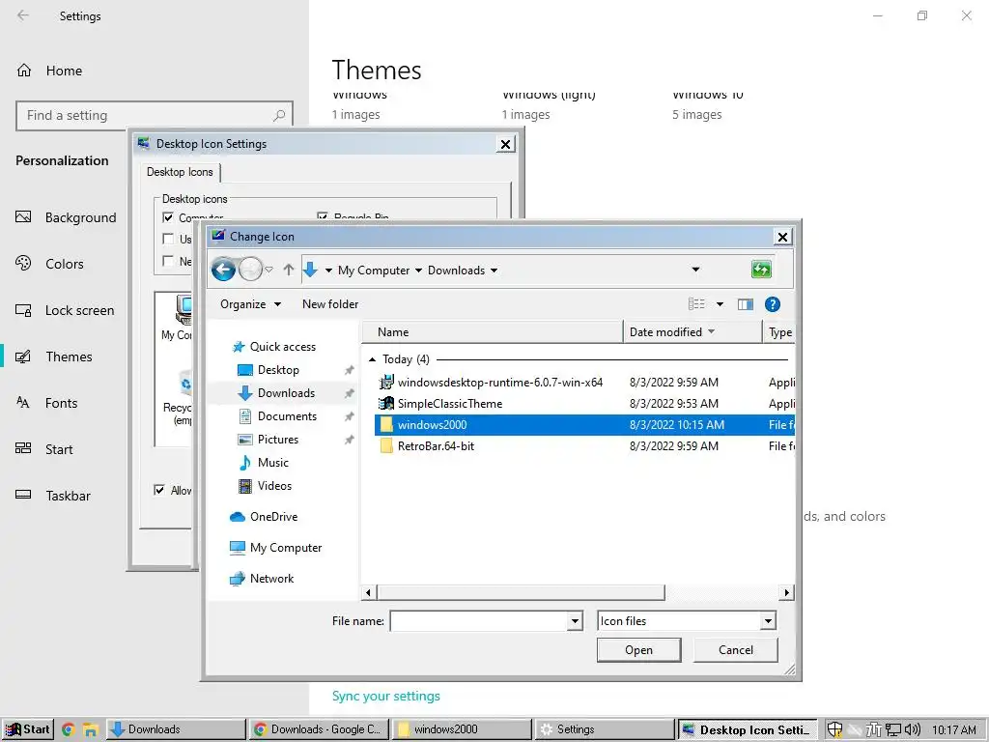Close the Change Icon dialog
Screen dimensions: 989x742
pyautogui.click(x=782, y=237)
